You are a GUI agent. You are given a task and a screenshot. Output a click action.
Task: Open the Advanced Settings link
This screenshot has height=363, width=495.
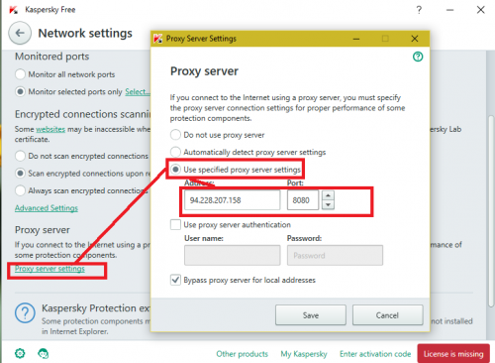pos(47,208)
